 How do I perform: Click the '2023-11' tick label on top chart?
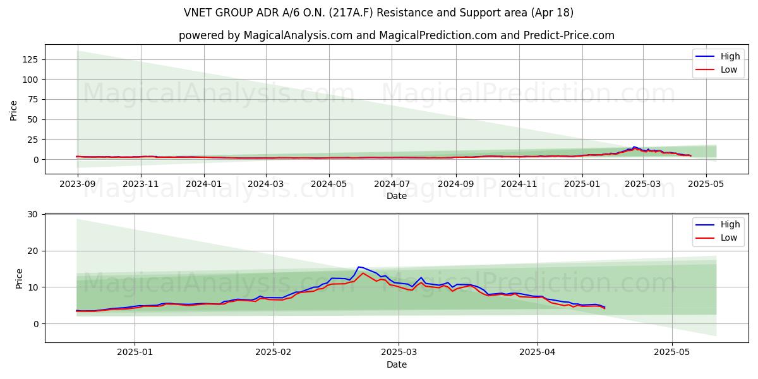pyautogui.click(x=141, y=184)
